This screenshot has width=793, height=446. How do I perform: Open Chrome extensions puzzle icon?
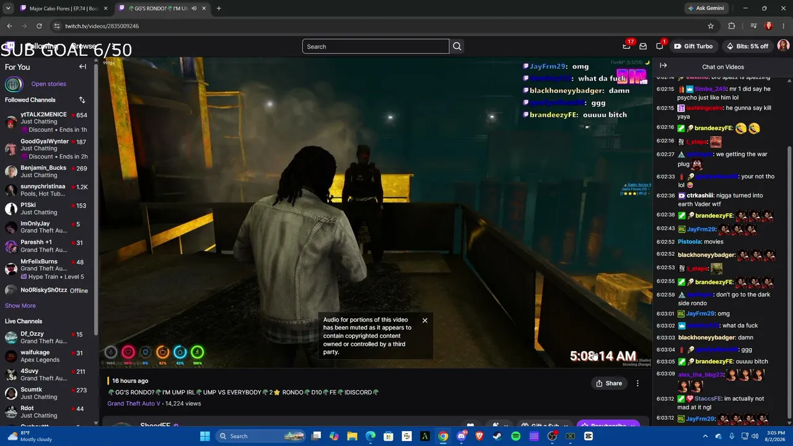732,26
